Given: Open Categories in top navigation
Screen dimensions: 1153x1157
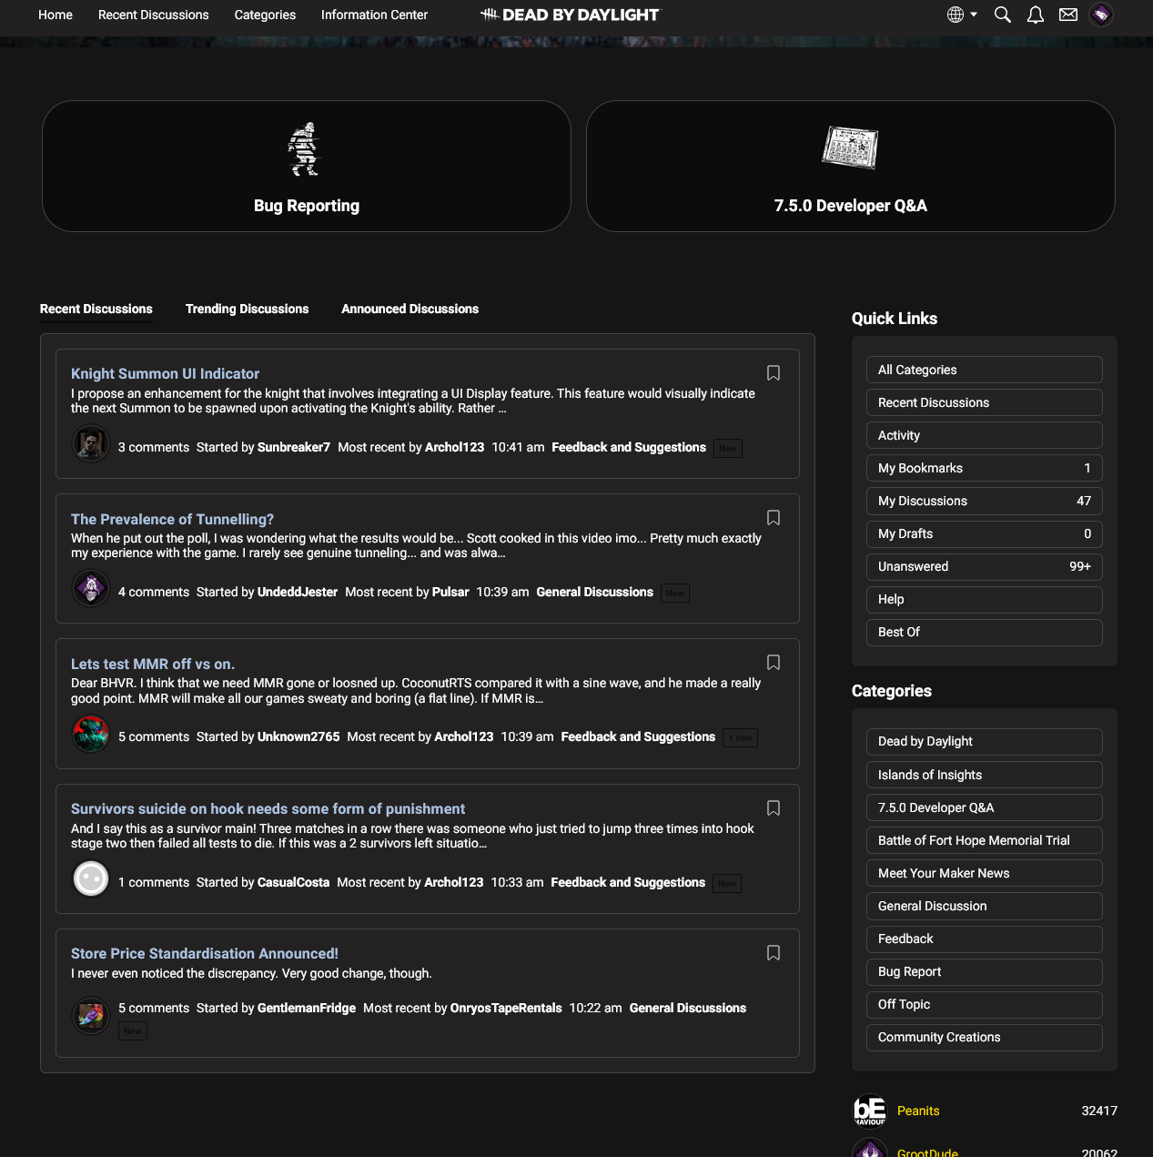Looking at the screenshot, I should [265, 15].
